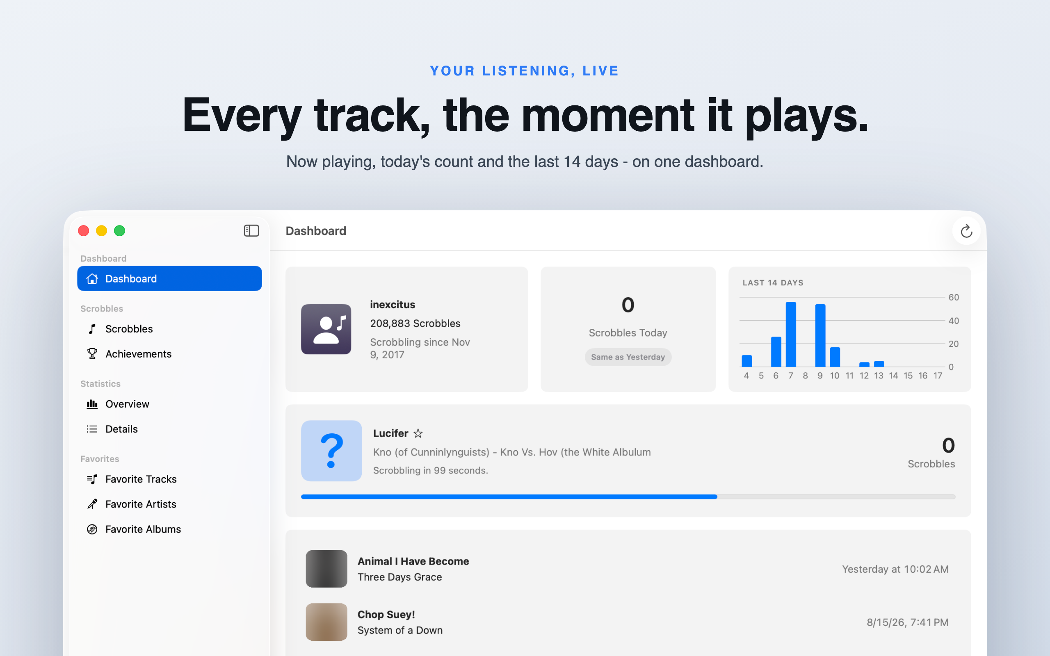This screenshot has height=656, width=1050.
Task: Click the yellow minimize window button
Action: [x=102, y=231]
